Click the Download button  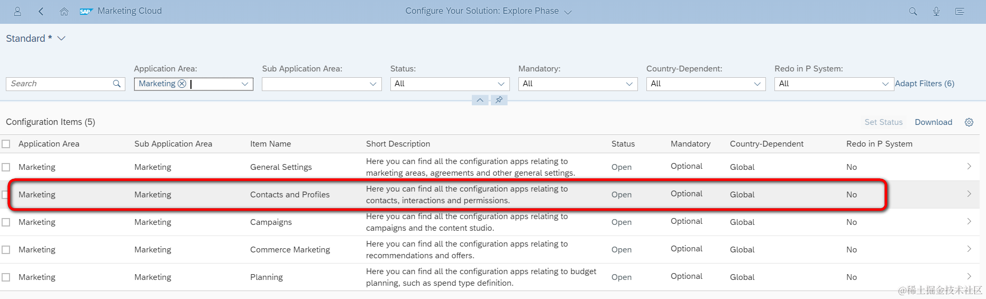[x=933, y=122]
